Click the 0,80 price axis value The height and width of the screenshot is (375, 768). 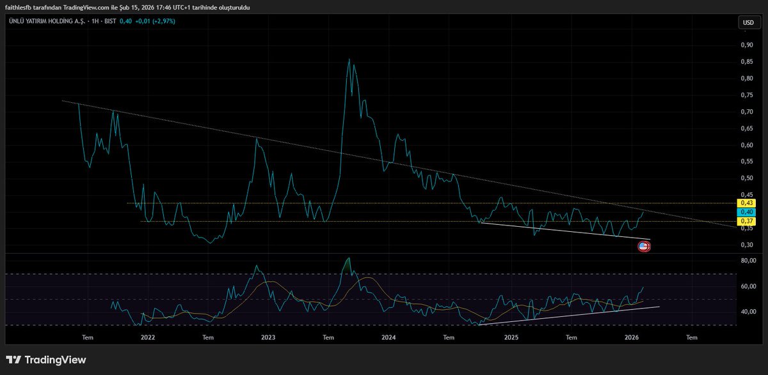(x=746, y=79)
